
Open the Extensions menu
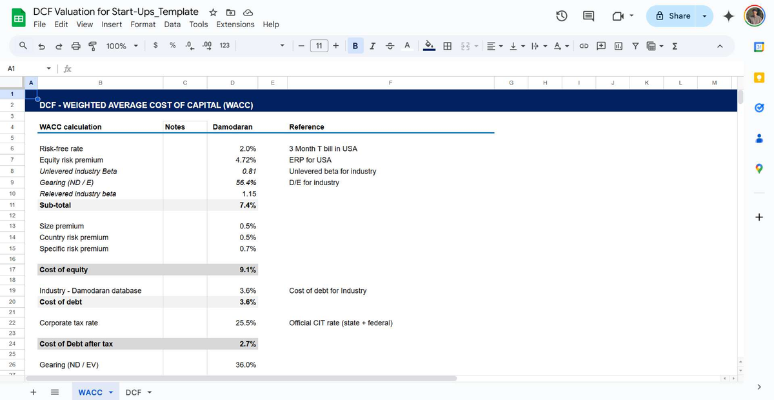point(235,24)
